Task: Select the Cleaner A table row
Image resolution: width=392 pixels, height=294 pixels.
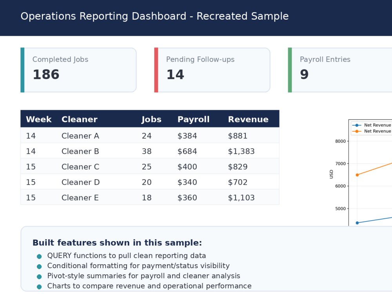Action: [x=150, y=136]
